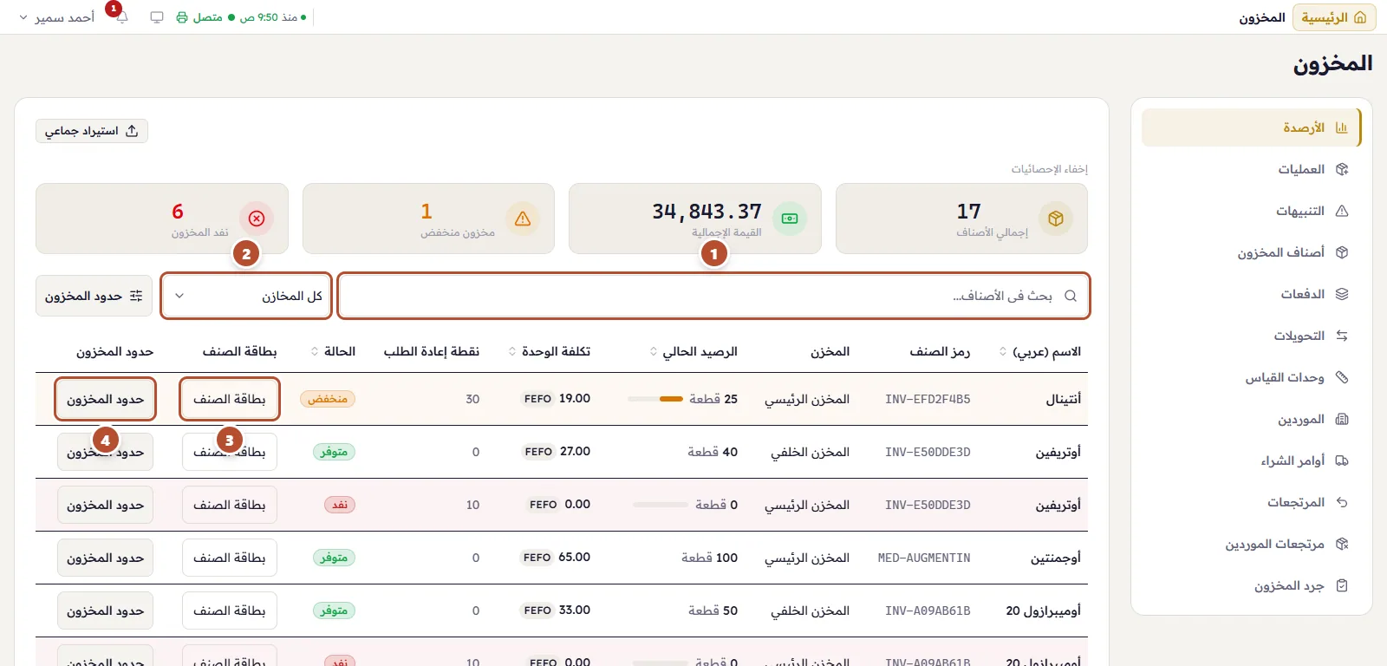
Task: Click the وحدات القياس ruler icon
Action: click(x=1342, y=377)
